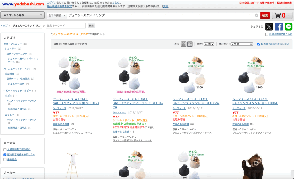Select the おもちゃ category
Image resolution: width=294 pixels, height=179 pixels.
[9, 115]
